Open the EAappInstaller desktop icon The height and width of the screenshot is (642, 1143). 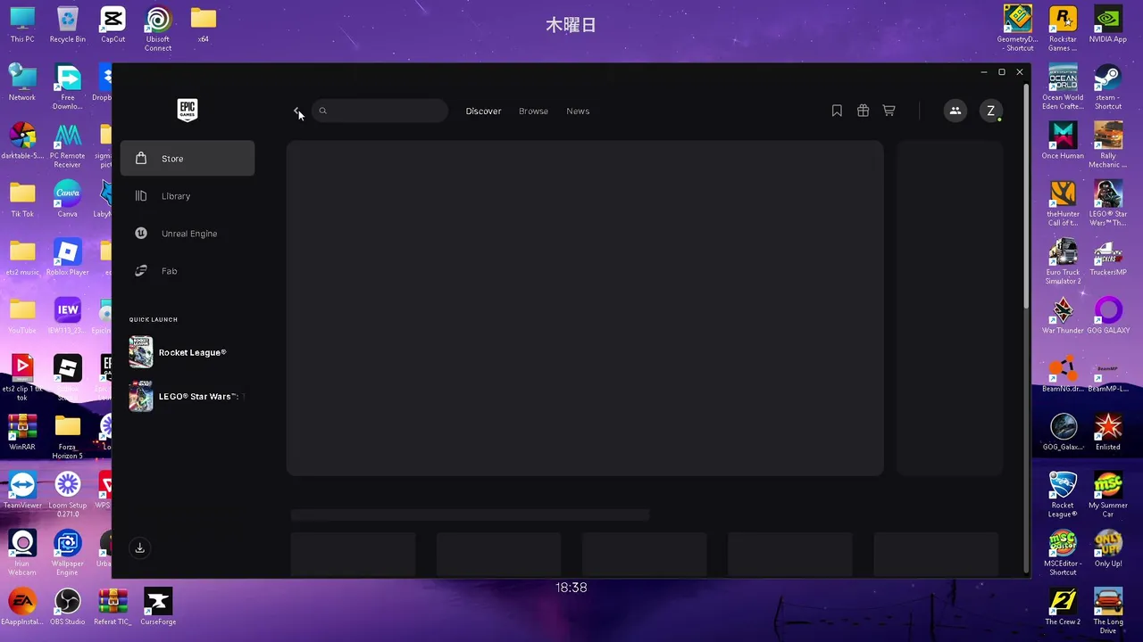(22, 606)
